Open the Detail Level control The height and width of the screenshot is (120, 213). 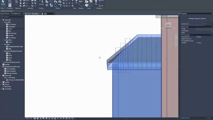[x=35, y=119]
